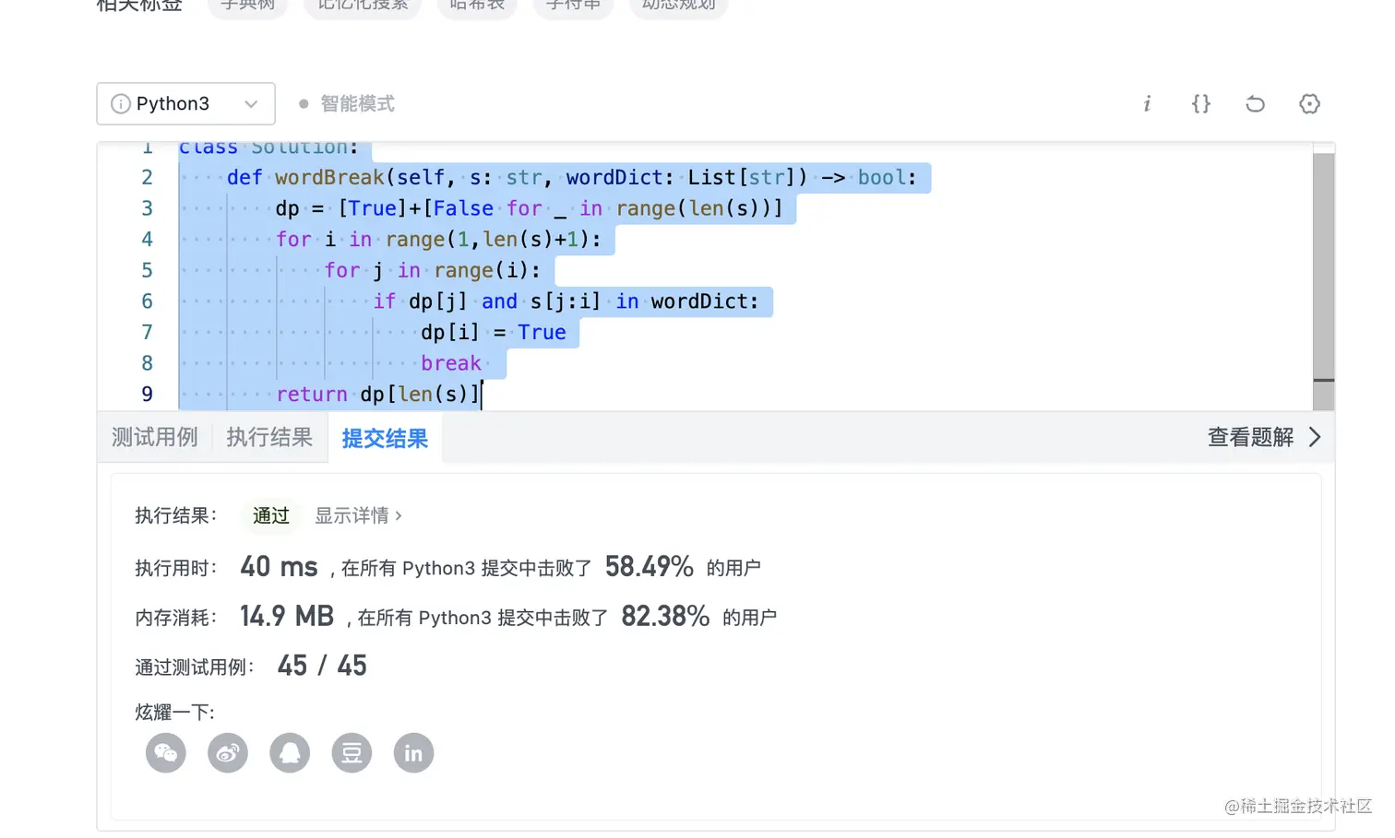Open 查看题解 solutions link
This screenshot has height=838, width=1395.
tap(1250, 437)
